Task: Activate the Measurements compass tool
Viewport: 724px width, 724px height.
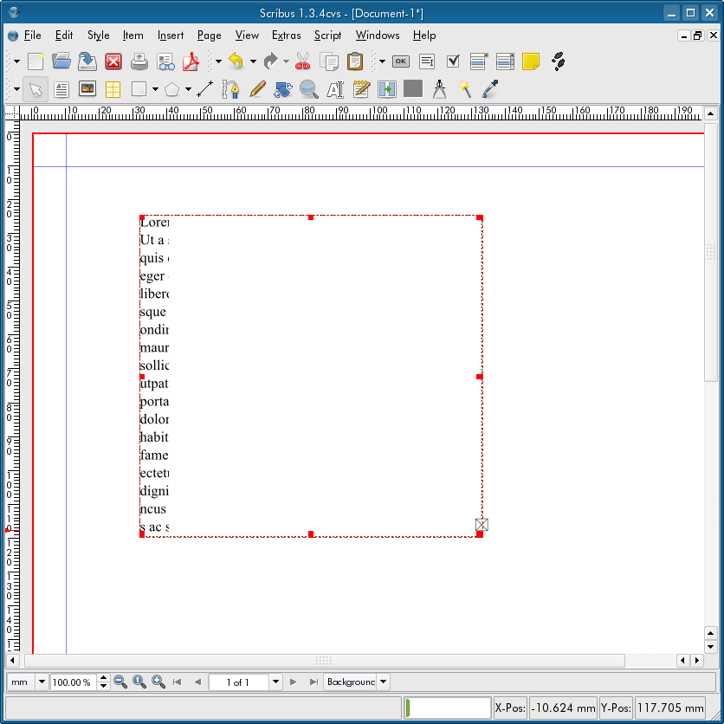Action: pos(439,88)
